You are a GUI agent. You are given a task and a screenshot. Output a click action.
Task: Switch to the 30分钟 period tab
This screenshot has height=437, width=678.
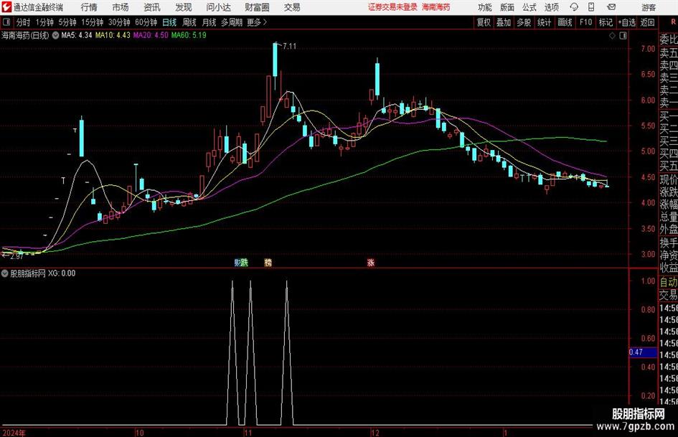pos(119,22)
